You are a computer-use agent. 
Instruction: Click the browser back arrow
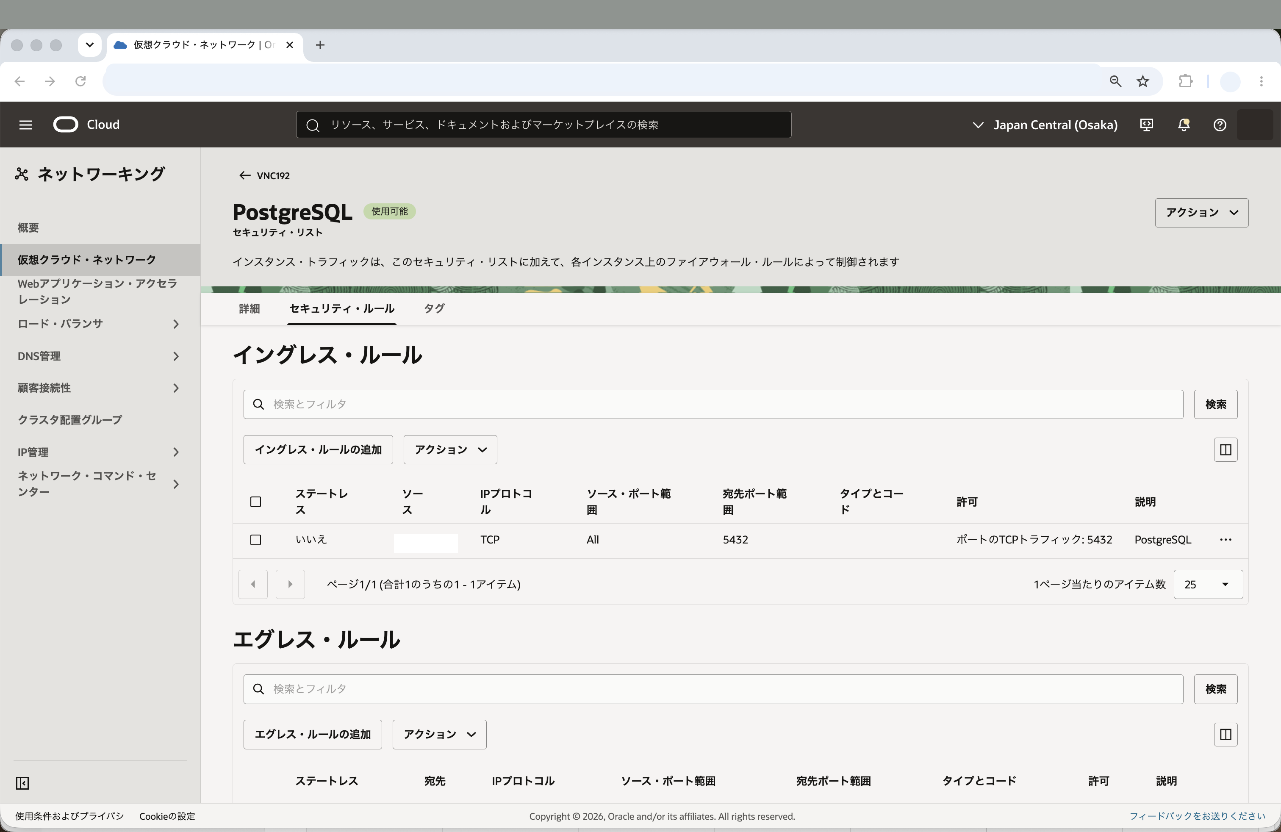pyautogui.click(x=20, y=81)
